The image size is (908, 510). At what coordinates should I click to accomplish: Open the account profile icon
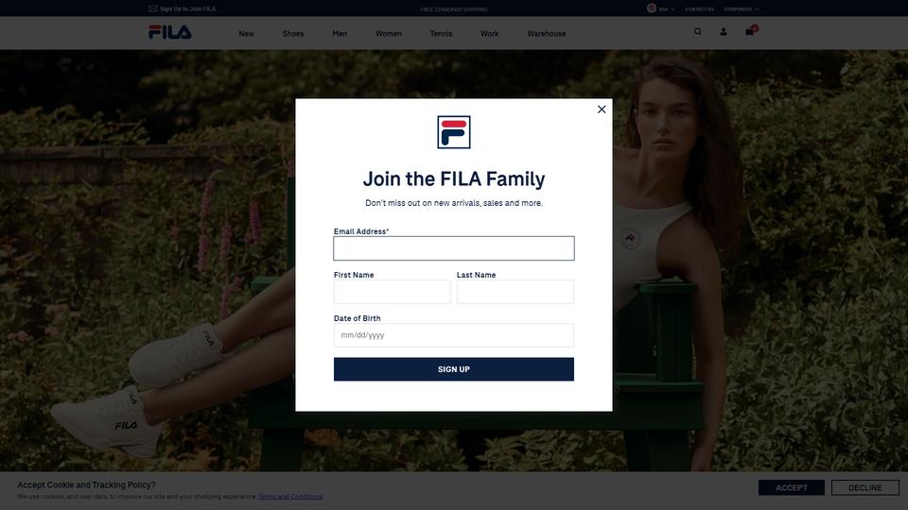click(x=724, y=32)
